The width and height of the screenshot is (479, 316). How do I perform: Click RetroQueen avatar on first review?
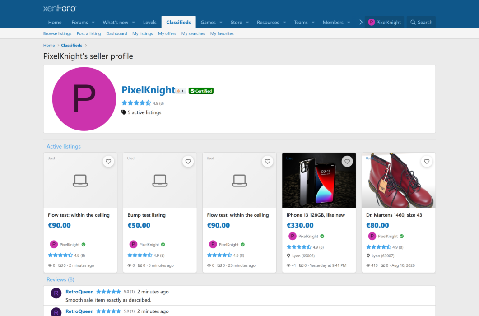(x=56, y=293)
